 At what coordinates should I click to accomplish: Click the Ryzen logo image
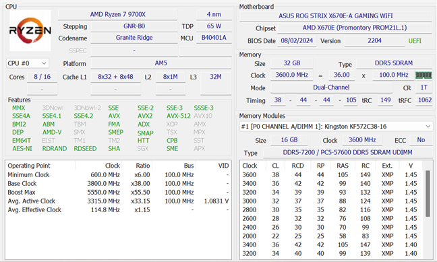[30, 30]
